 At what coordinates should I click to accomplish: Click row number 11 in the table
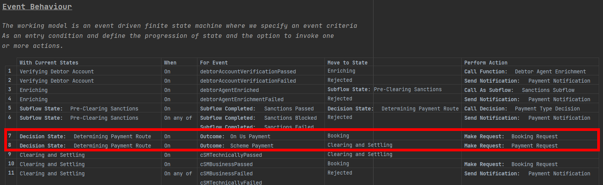(11, 173)
